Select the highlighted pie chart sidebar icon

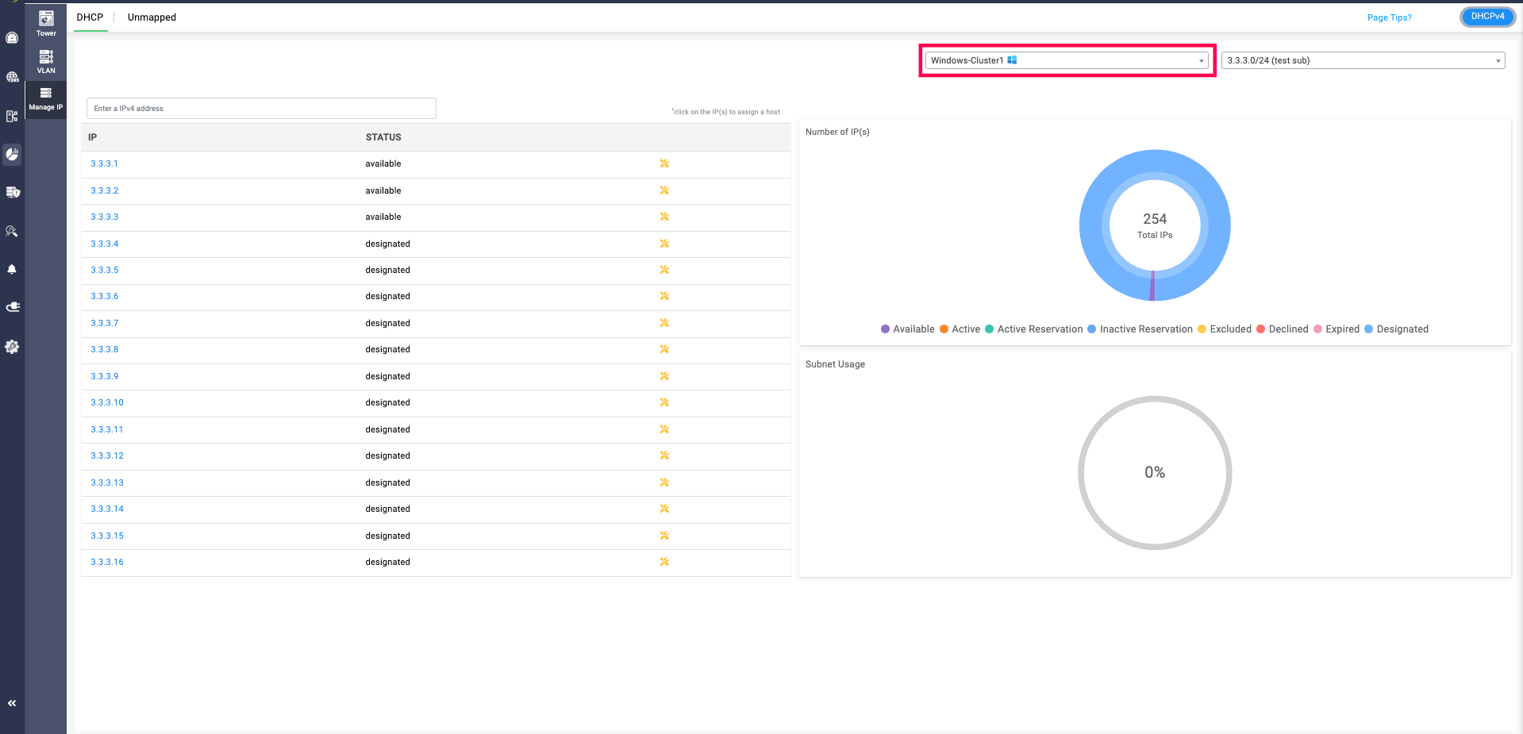pyautogui.click(x=12, y=154)
